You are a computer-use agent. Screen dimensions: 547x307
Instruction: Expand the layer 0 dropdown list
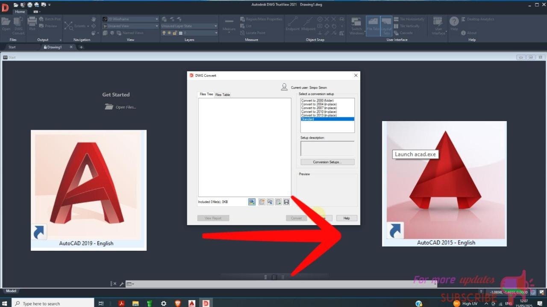tap(216, 33)
